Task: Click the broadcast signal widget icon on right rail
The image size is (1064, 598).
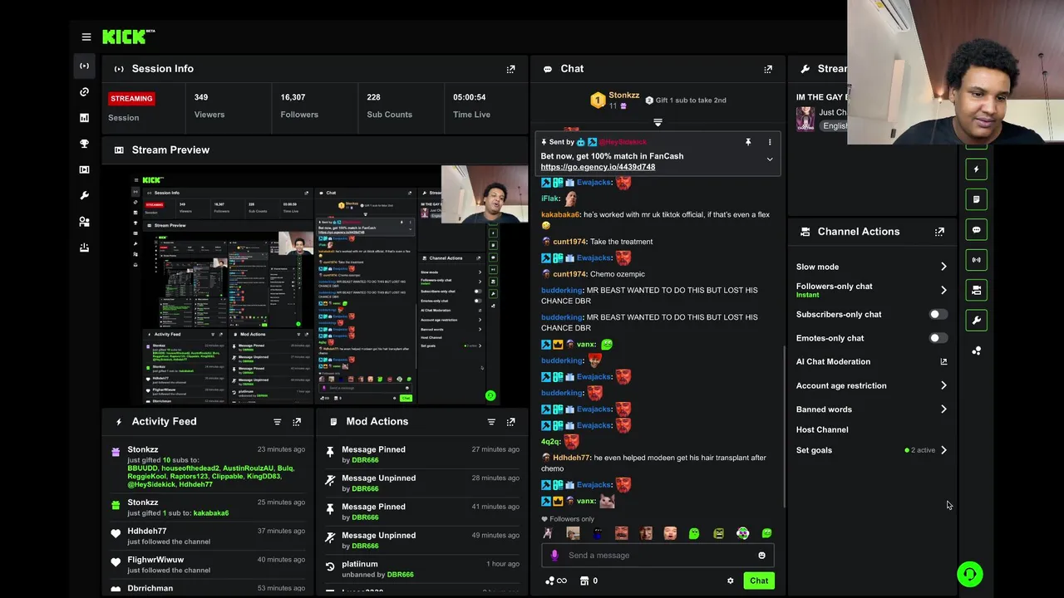Action: click(977, 260)
